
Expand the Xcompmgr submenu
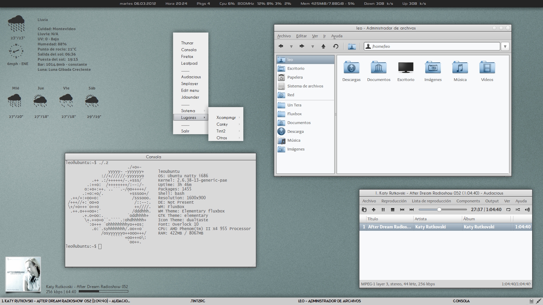[226, 118]
